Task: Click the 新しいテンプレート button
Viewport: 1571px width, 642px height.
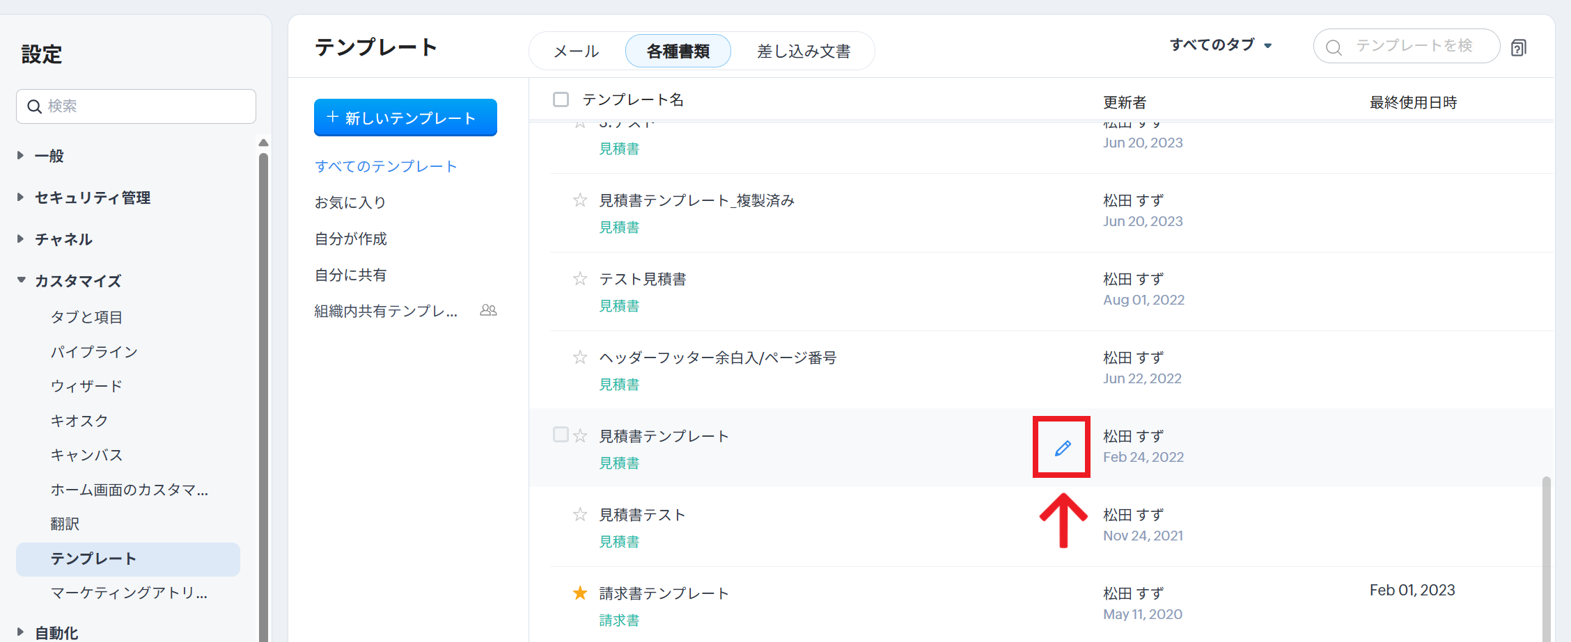Action: 405,118
